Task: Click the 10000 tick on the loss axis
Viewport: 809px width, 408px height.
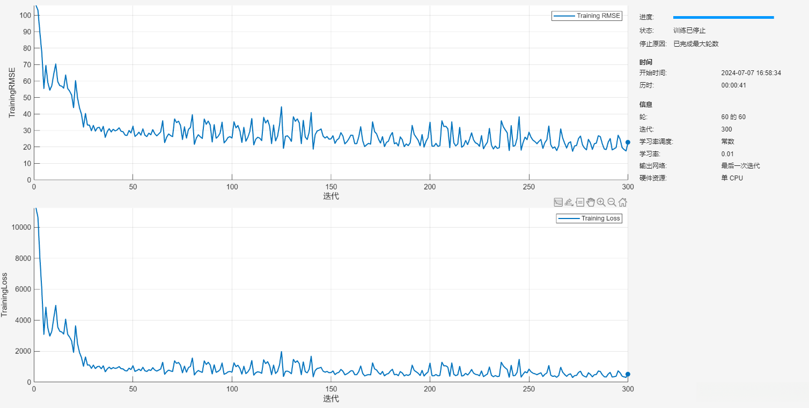Action: tap(21, 228)
